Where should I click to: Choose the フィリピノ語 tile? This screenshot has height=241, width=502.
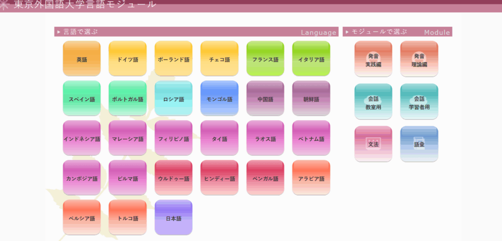click(174, 138)
